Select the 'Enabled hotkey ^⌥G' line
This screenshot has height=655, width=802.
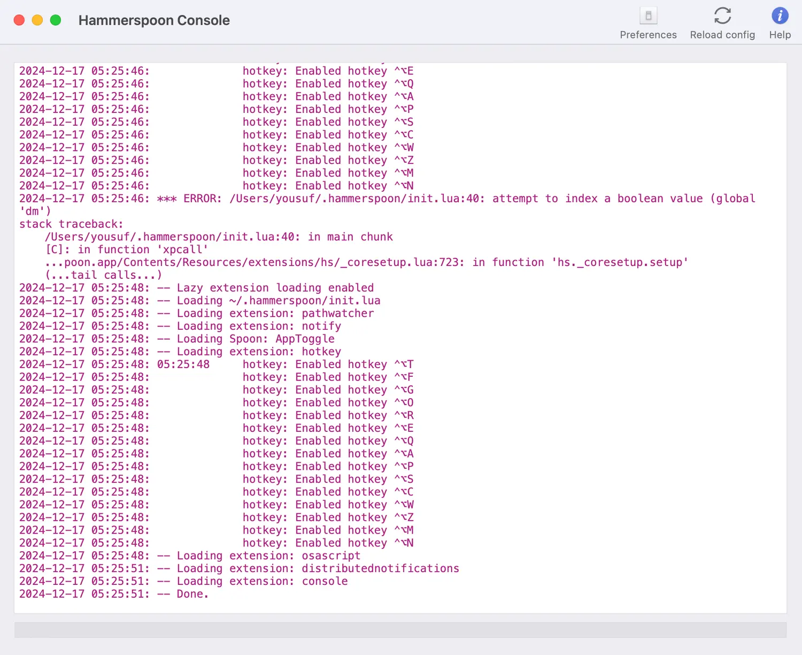click(217, 390)
